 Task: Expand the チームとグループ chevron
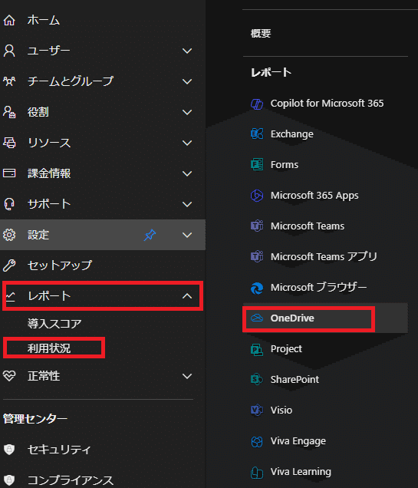pos(187,81)
